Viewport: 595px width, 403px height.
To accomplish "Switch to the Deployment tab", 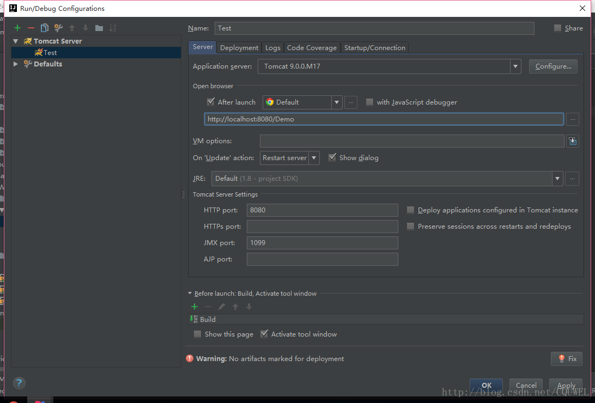I will [239, 48].
